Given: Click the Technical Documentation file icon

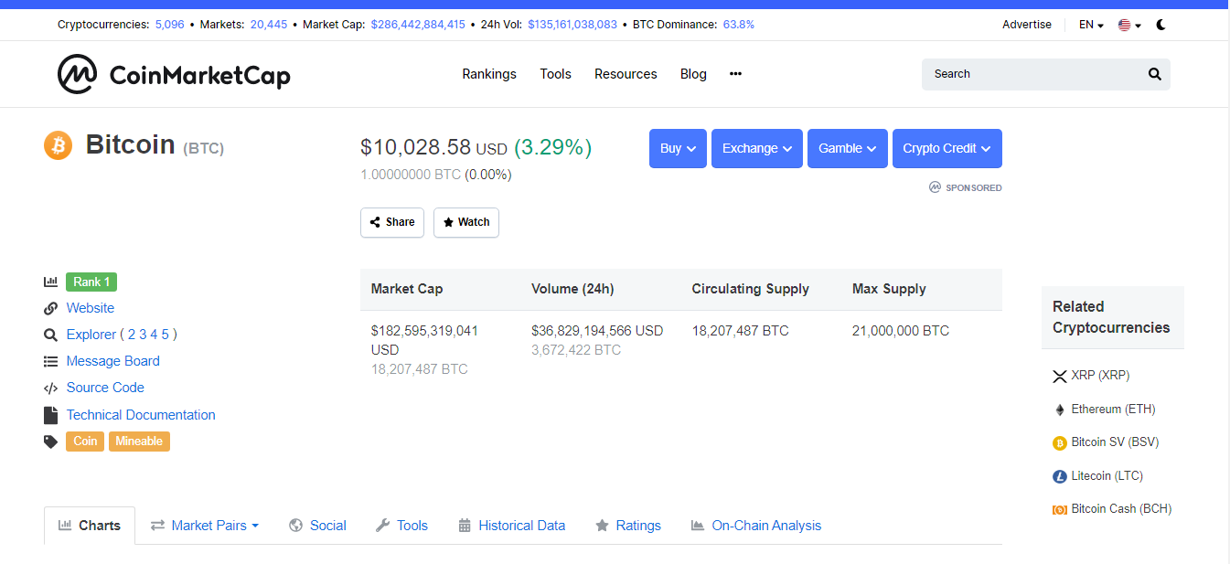Looking at the screenshot, I should click(x=50, y=415).
